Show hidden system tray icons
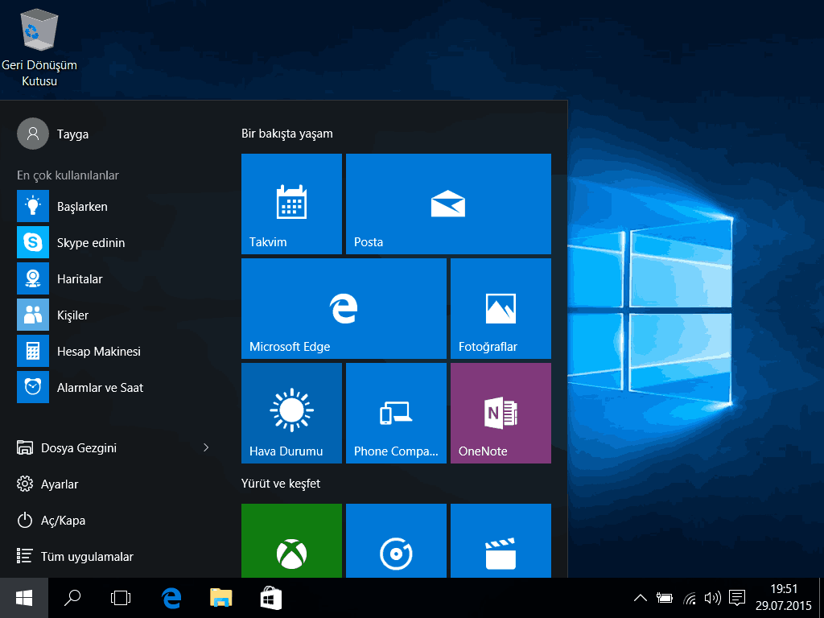 pos(640,598)
